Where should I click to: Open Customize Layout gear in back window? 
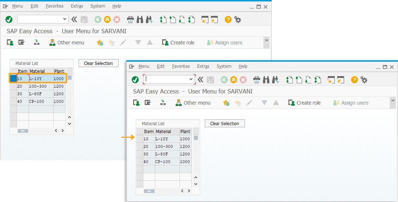tap(238, 19)
